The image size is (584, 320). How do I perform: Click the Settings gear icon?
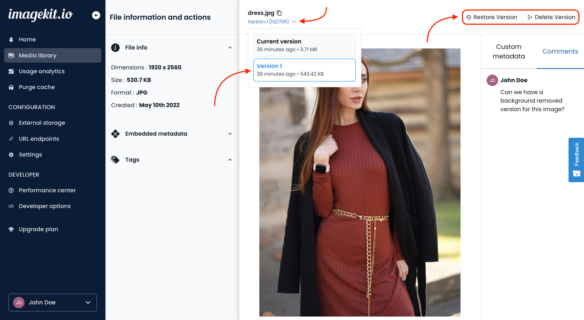[x=11, y=155]
